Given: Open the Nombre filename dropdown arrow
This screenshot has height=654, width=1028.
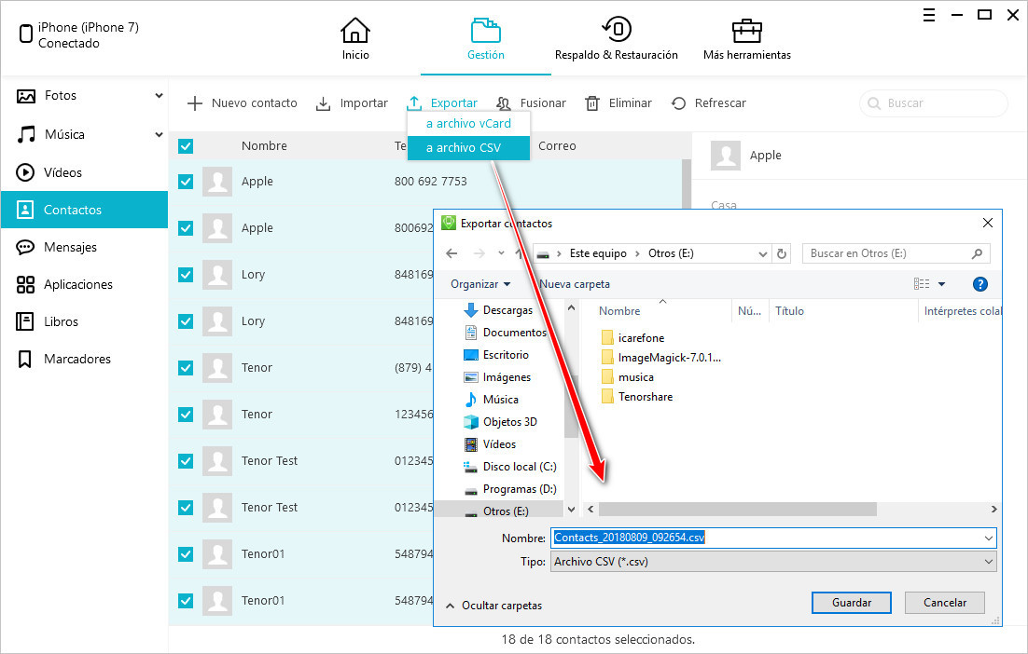Looking at the screenshot, I should [989, 538].
